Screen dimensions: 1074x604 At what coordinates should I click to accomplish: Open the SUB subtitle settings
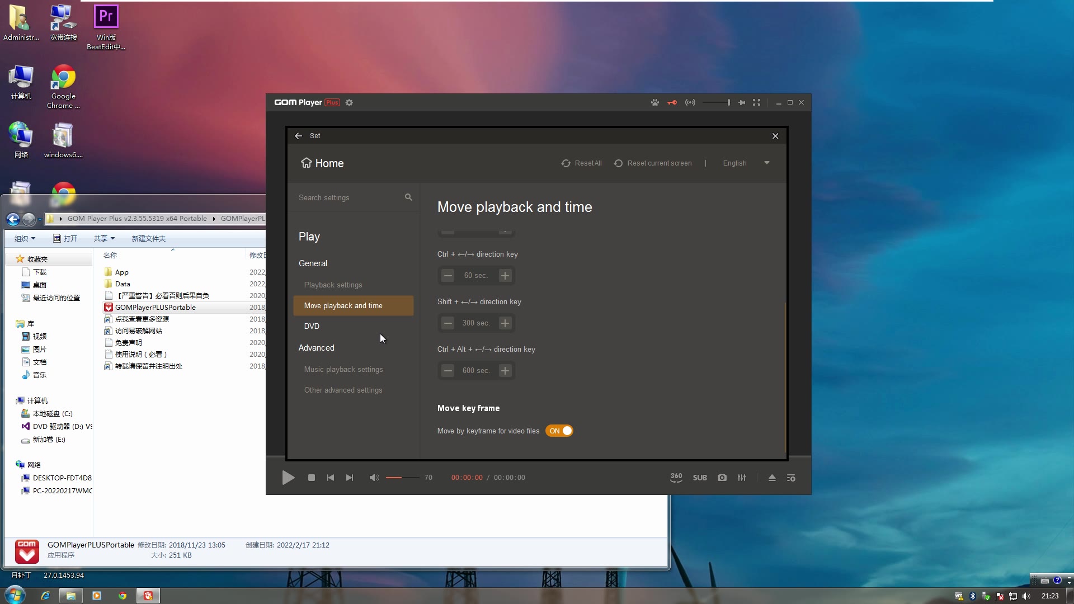(700, 478)
